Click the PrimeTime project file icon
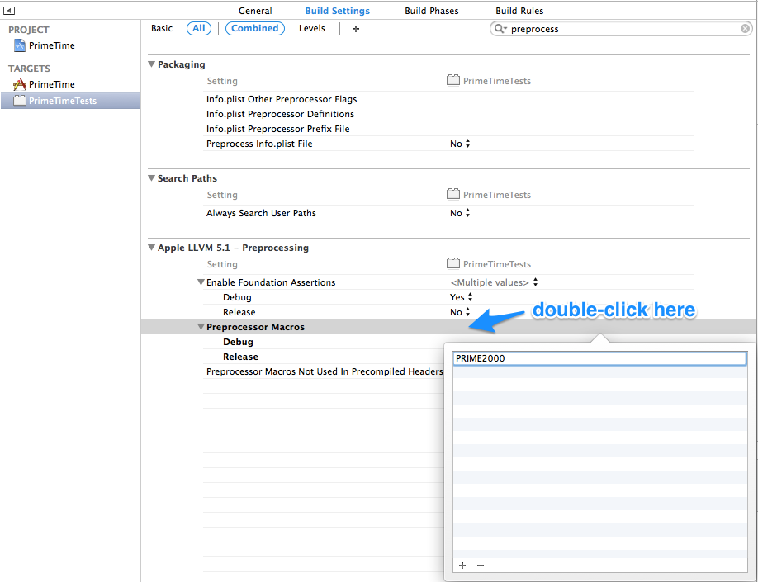 20,45
